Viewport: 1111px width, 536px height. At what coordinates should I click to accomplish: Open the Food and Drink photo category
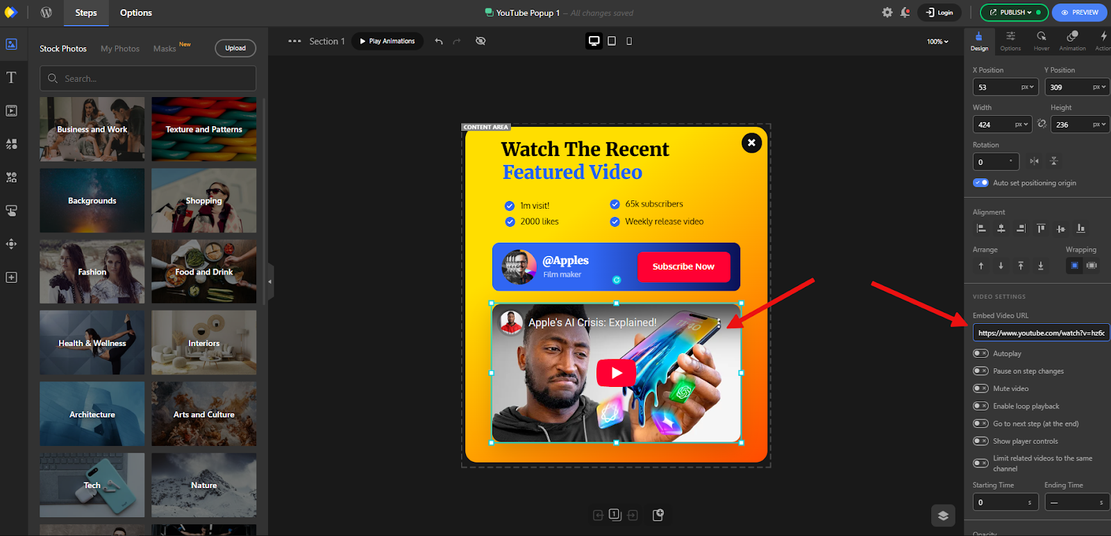pos(204,272)
